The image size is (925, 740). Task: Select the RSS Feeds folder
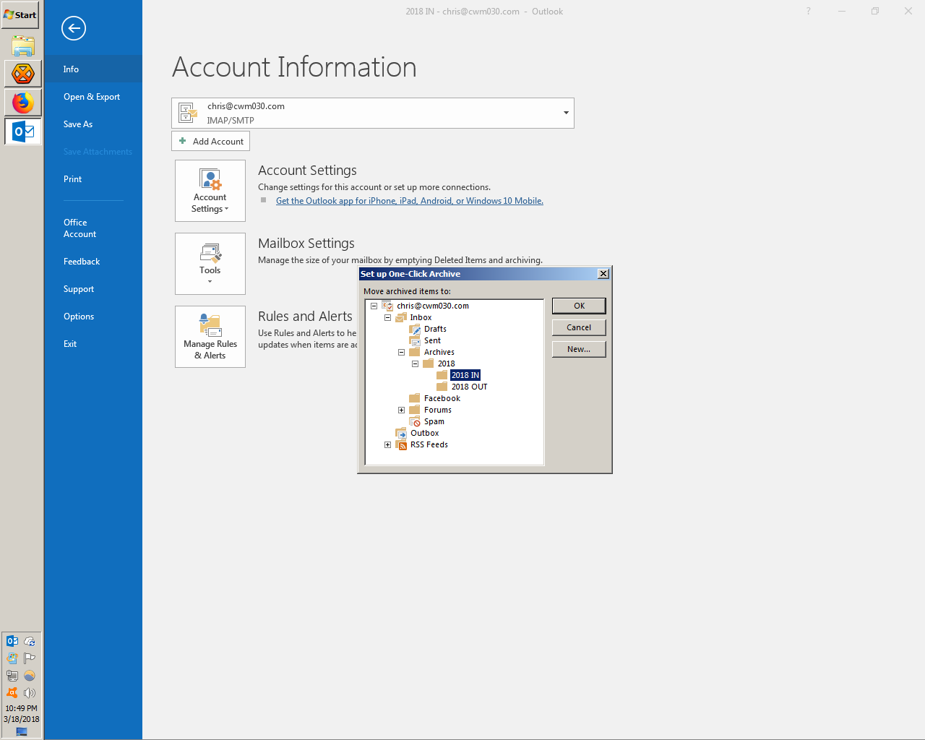pyautogui.click(x=429, y=444)
